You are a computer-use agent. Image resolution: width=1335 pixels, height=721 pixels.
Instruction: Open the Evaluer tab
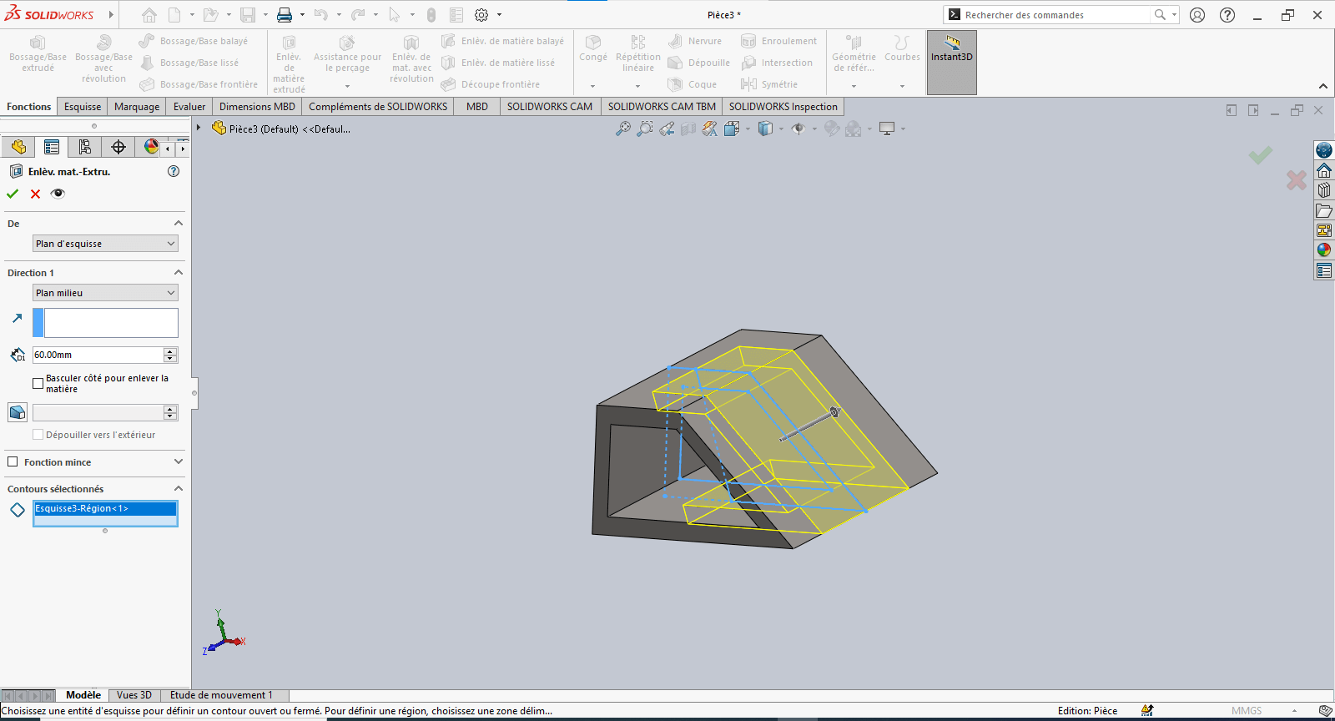click(189, 107)
